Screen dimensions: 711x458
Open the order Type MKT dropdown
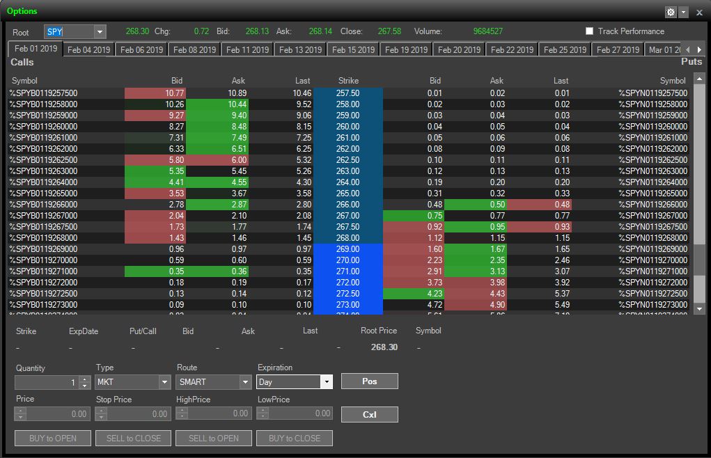pyautogui.click(x=164, y=382)
